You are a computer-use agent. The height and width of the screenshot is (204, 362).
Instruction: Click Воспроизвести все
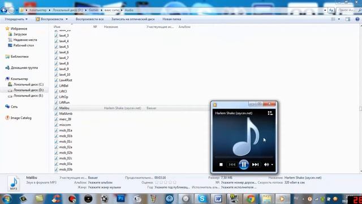(89, 19)
